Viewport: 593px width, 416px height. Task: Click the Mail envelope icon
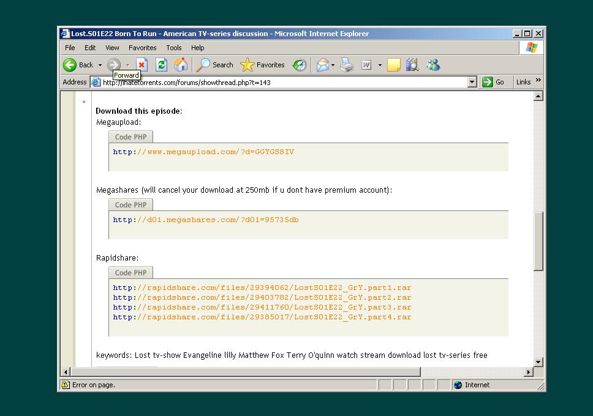coord(322,65)
